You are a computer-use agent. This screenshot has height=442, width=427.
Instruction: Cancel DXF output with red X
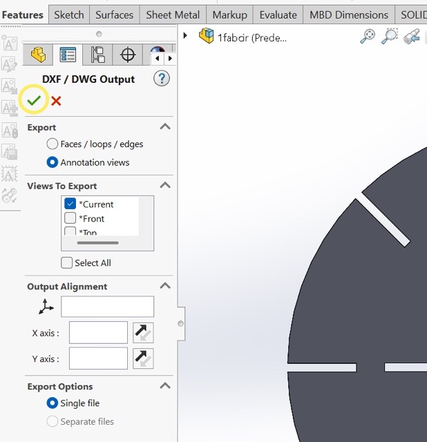[56, 101]
